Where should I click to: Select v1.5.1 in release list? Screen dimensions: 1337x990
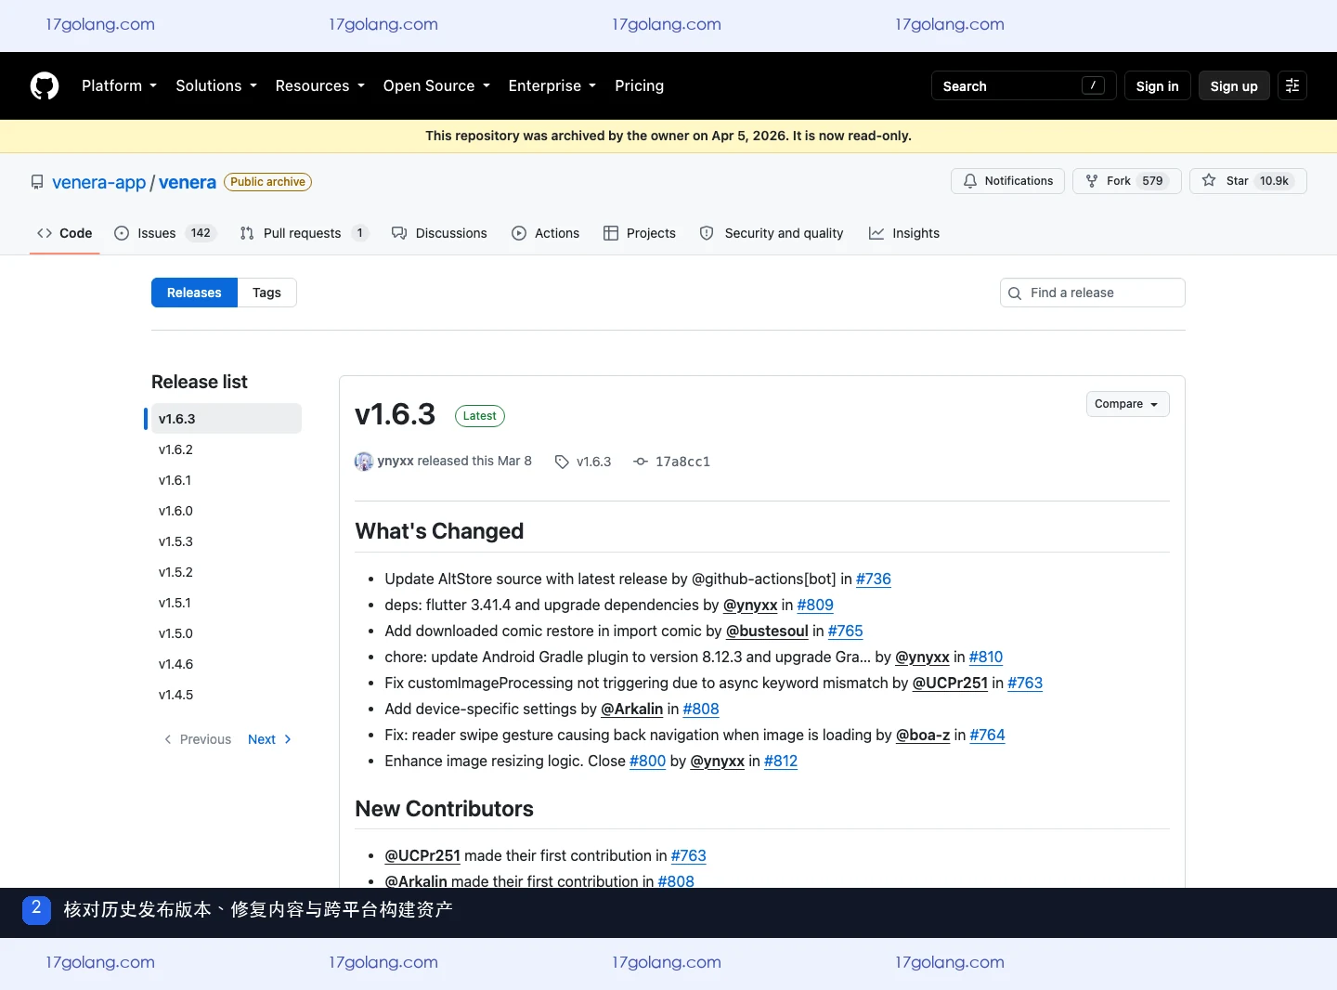[226, 603]
